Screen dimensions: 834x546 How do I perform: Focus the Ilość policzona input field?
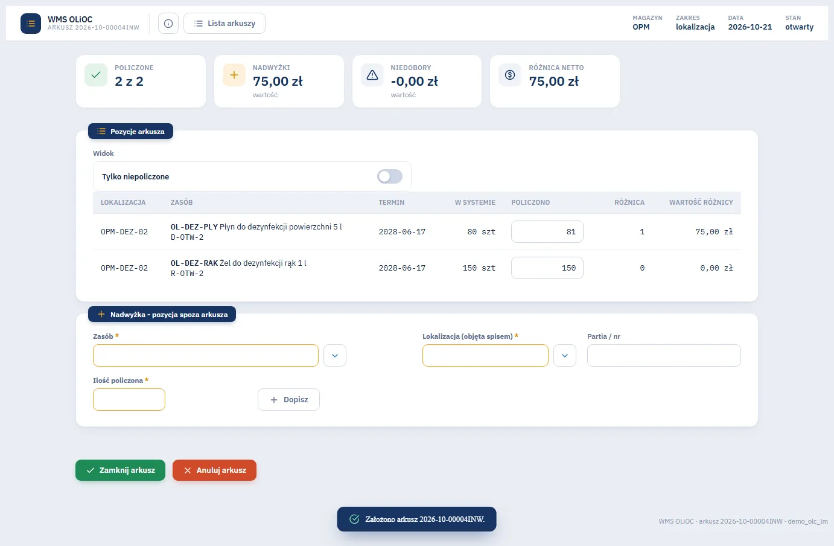click(x=129, y=400)
